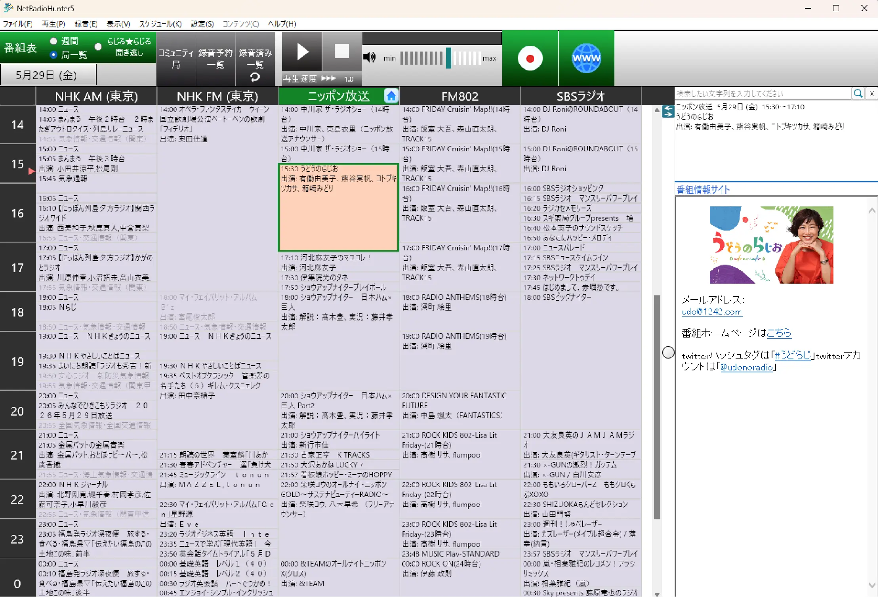Image resolution: width=879 pixels, height=597 pixels.
Task: Select the 14:00 オペラ・ファンタスティカ program
Action: click(217, 198)
